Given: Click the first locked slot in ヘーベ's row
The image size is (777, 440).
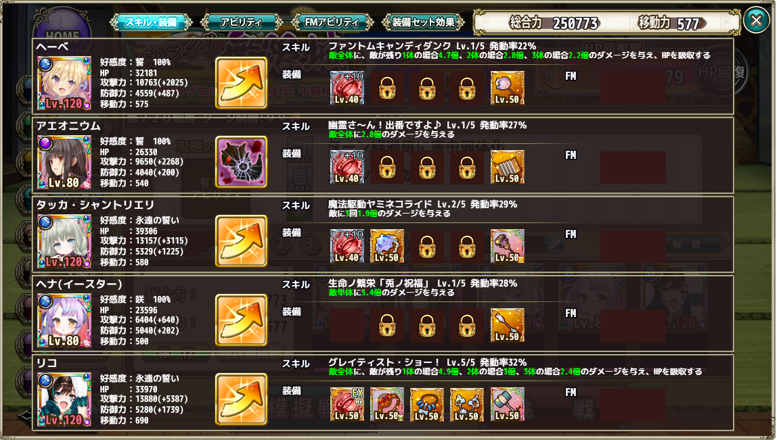Looking at the screenshot, I should coord(387,88).
